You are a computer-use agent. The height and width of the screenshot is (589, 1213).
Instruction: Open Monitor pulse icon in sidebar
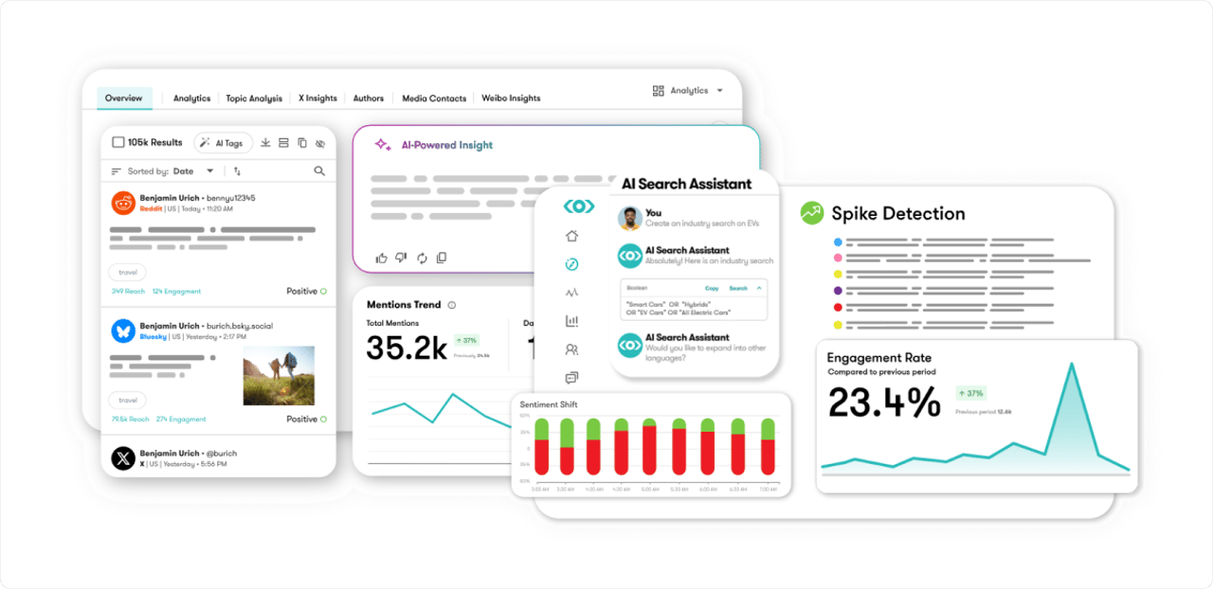pos(571,293)
